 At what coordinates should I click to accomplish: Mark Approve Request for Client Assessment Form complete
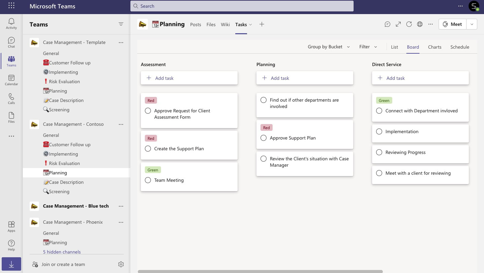click(148, 111)
